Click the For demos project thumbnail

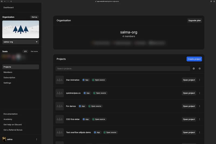[x=60, y=106]
